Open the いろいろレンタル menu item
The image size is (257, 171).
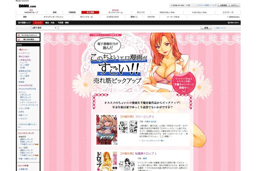(x=199, y=12)
